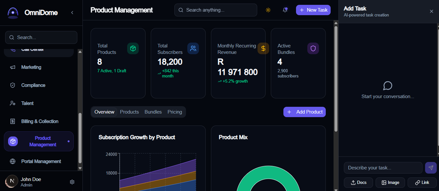The image size is (439, 191).
Task: Click the main content scrollbar up arrow
Action: (x=336, y=23)
